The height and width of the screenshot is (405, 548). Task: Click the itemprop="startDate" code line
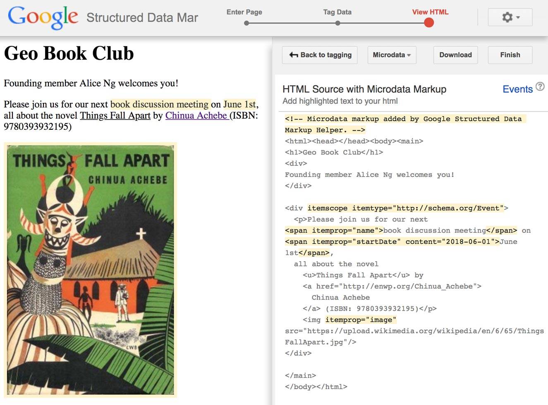[392, 242]
